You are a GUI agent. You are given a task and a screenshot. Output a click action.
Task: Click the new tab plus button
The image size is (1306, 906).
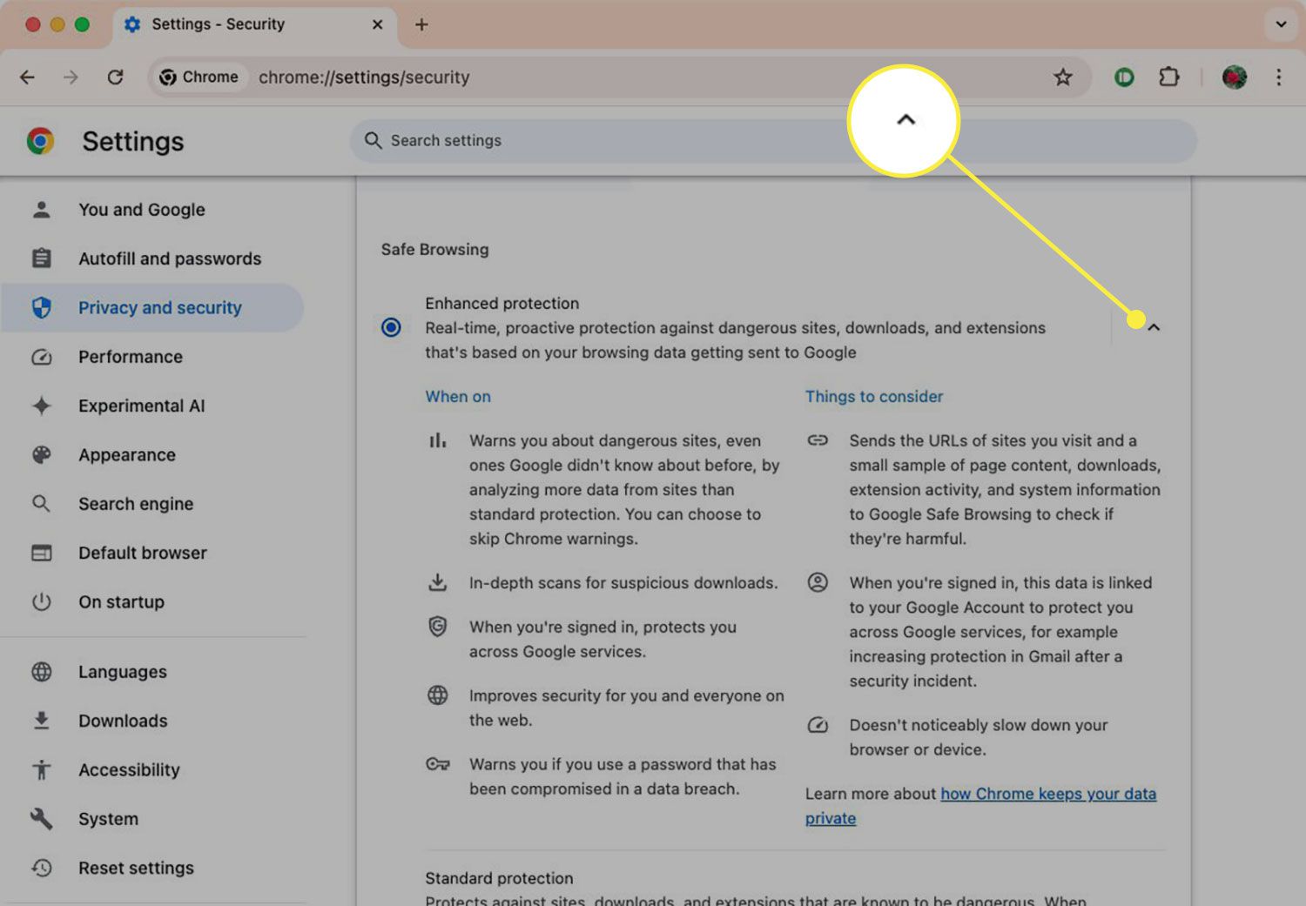click(421, 24)
